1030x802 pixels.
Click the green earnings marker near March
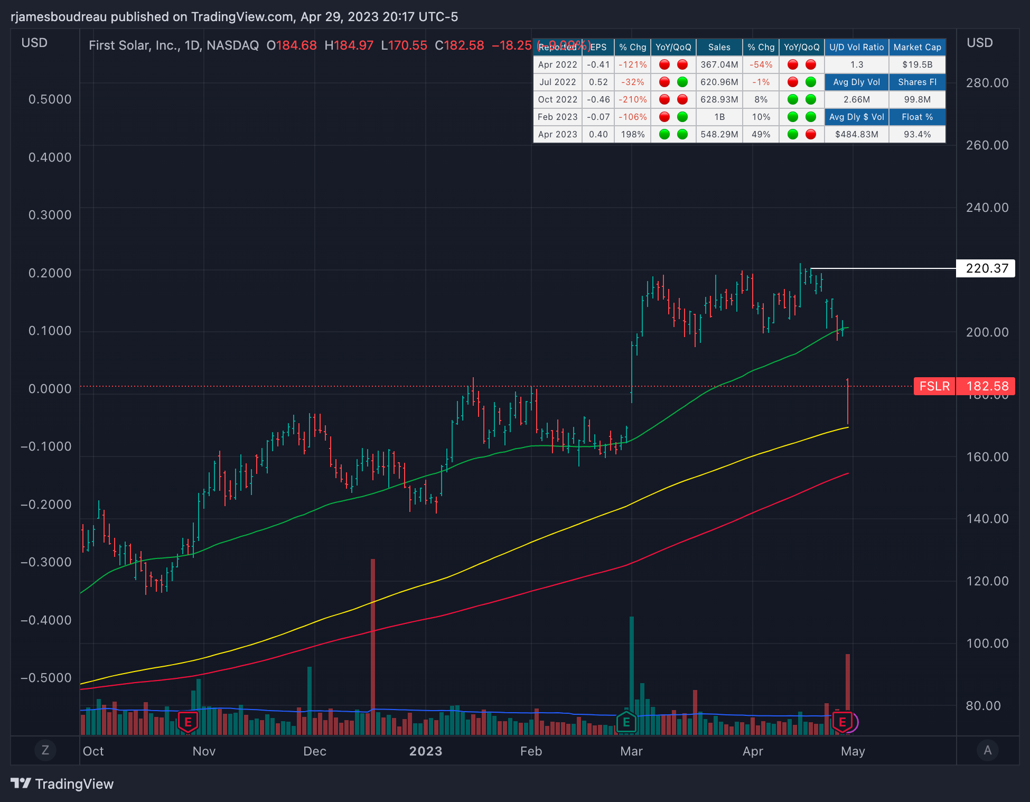[x=626, y=722]
